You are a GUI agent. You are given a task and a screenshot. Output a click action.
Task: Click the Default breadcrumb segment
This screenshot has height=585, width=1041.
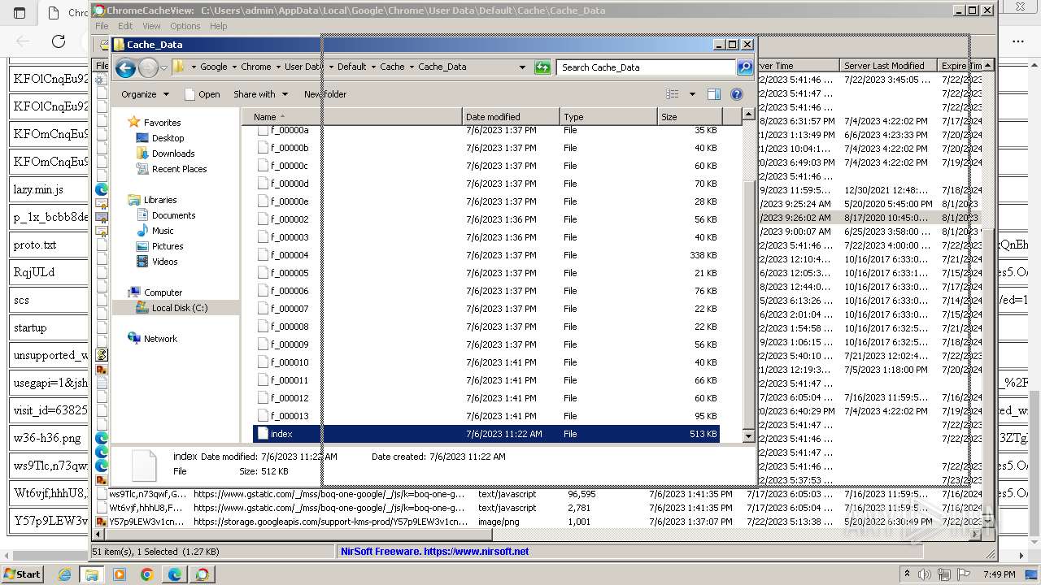[352, 67]
